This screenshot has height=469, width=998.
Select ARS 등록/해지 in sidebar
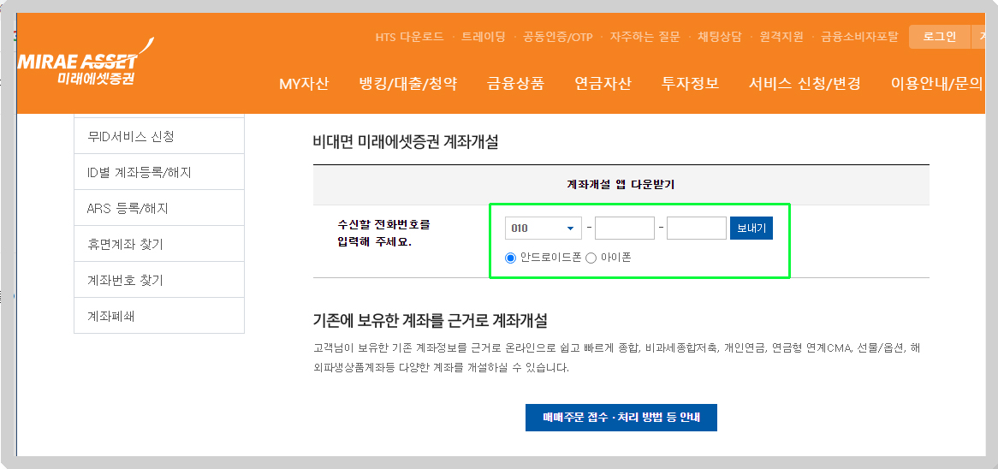click(159, 208)
